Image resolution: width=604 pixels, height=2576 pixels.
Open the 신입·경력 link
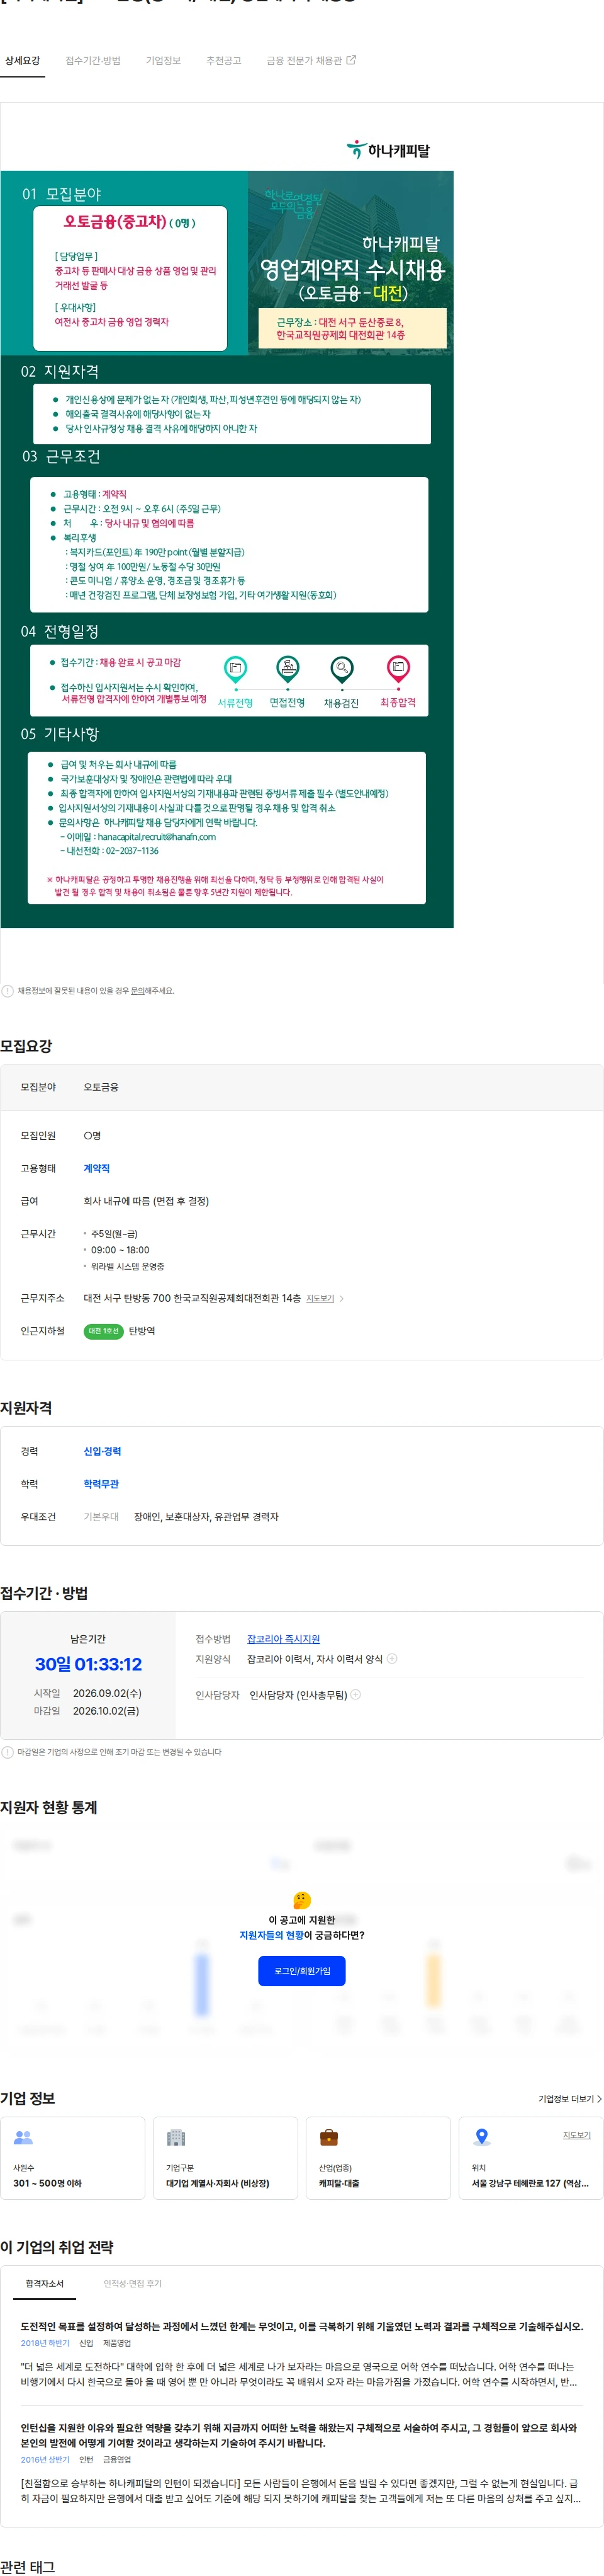102,1451
